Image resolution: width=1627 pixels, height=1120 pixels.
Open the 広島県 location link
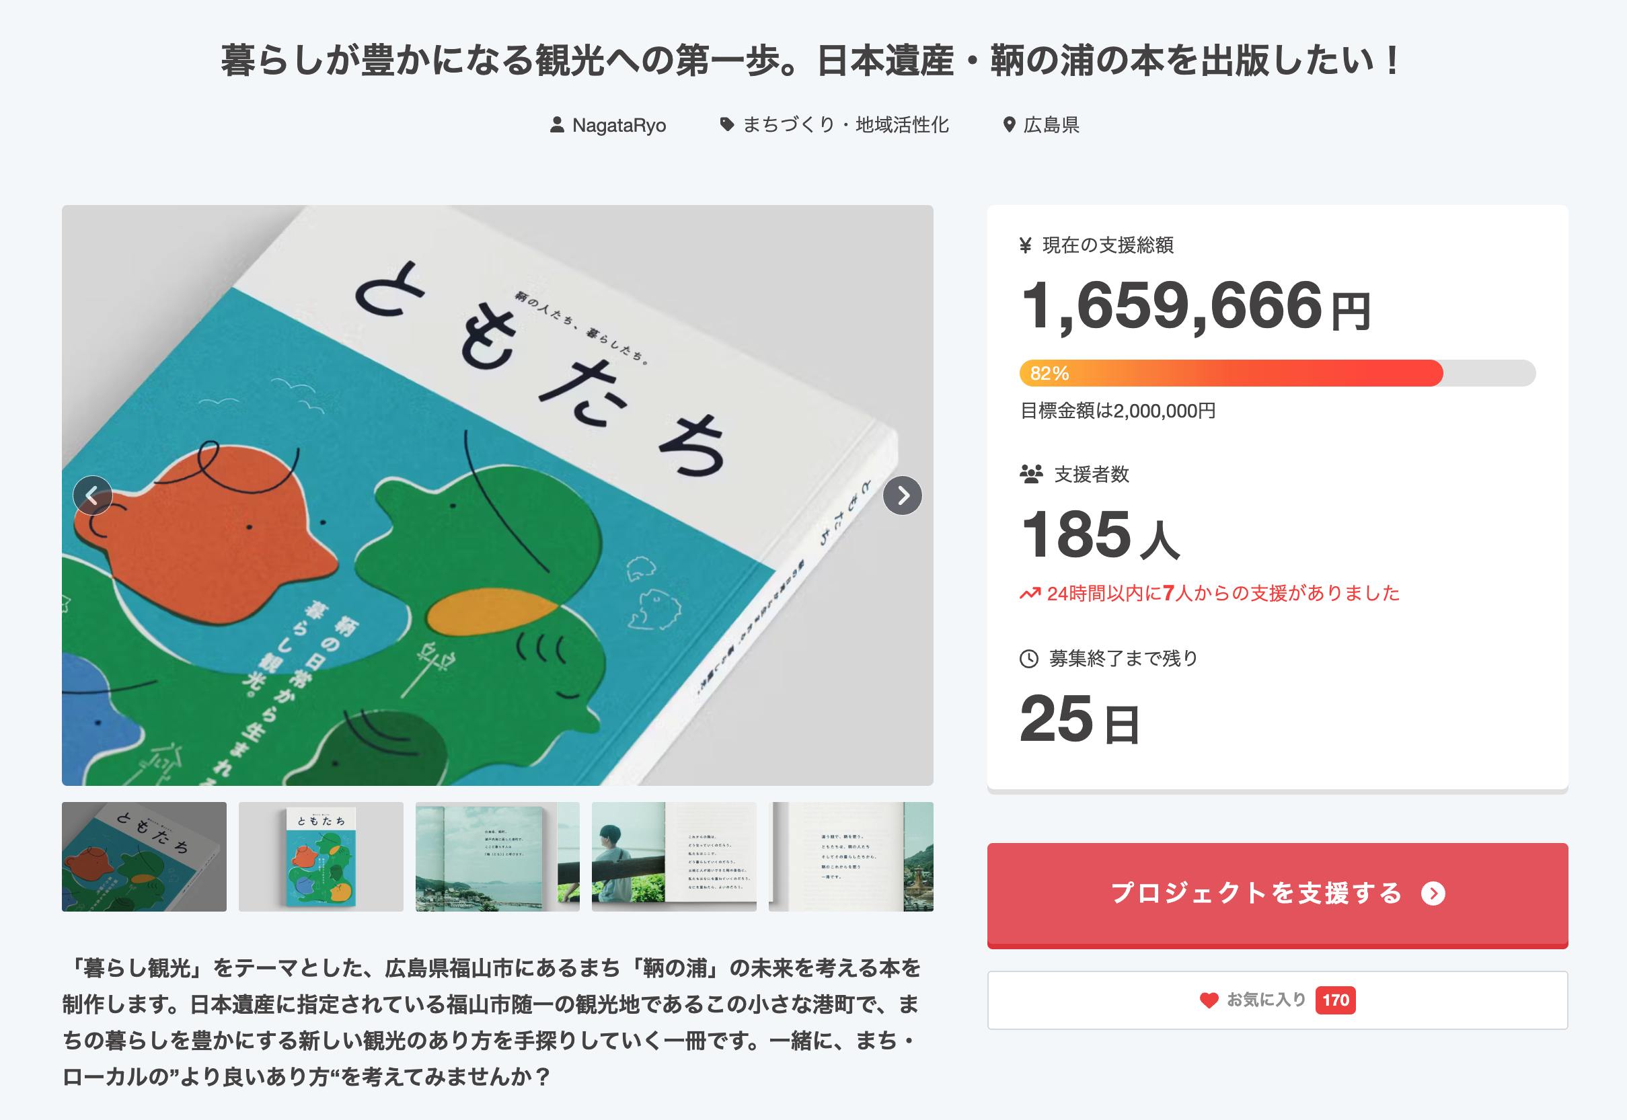pyautogui.click(x=1051, y=125)
